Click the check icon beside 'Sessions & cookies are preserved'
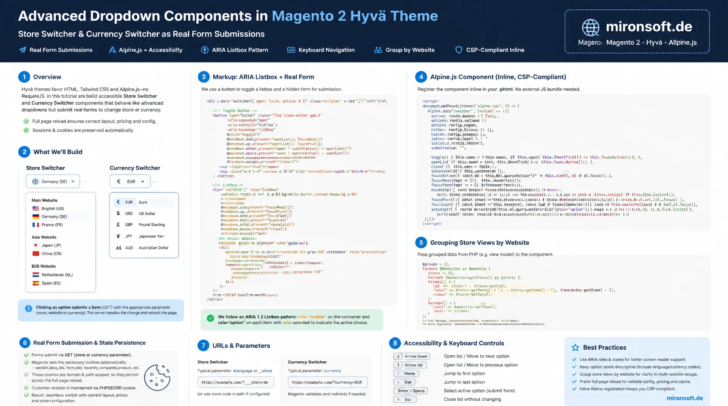The height and width of the screenshot is (406, 728). pos(26,130)
